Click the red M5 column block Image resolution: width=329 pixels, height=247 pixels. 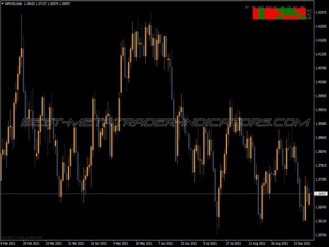255,14
